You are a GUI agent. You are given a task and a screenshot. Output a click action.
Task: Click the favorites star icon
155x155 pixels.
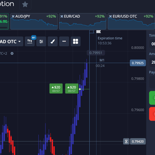point(25,5)
